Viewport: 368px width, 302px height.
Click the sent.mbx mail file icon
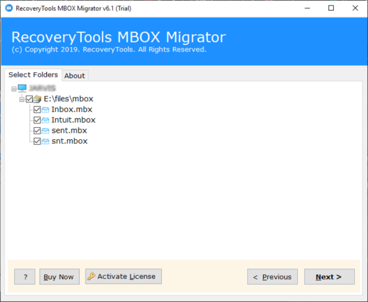click(46, 131)
